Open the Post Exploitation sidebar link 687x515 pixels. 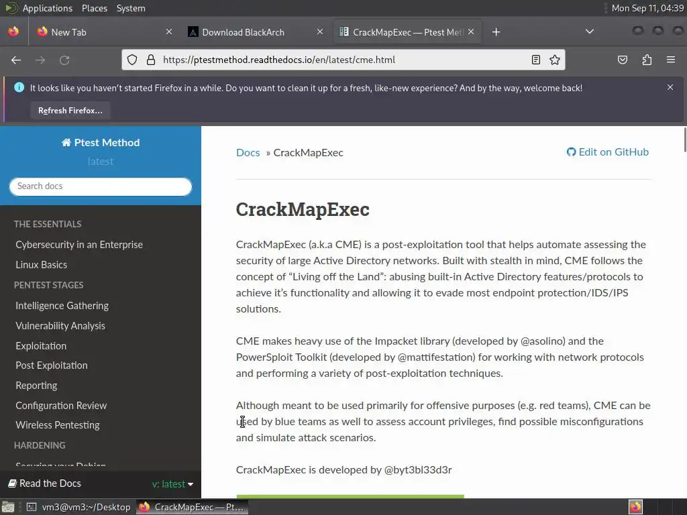[x=52, y=365]
